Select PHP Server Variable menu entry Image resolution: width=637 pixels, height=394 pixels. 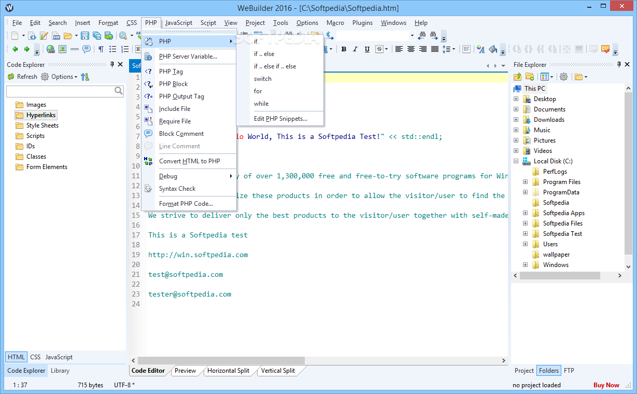[x=188, y=57]
